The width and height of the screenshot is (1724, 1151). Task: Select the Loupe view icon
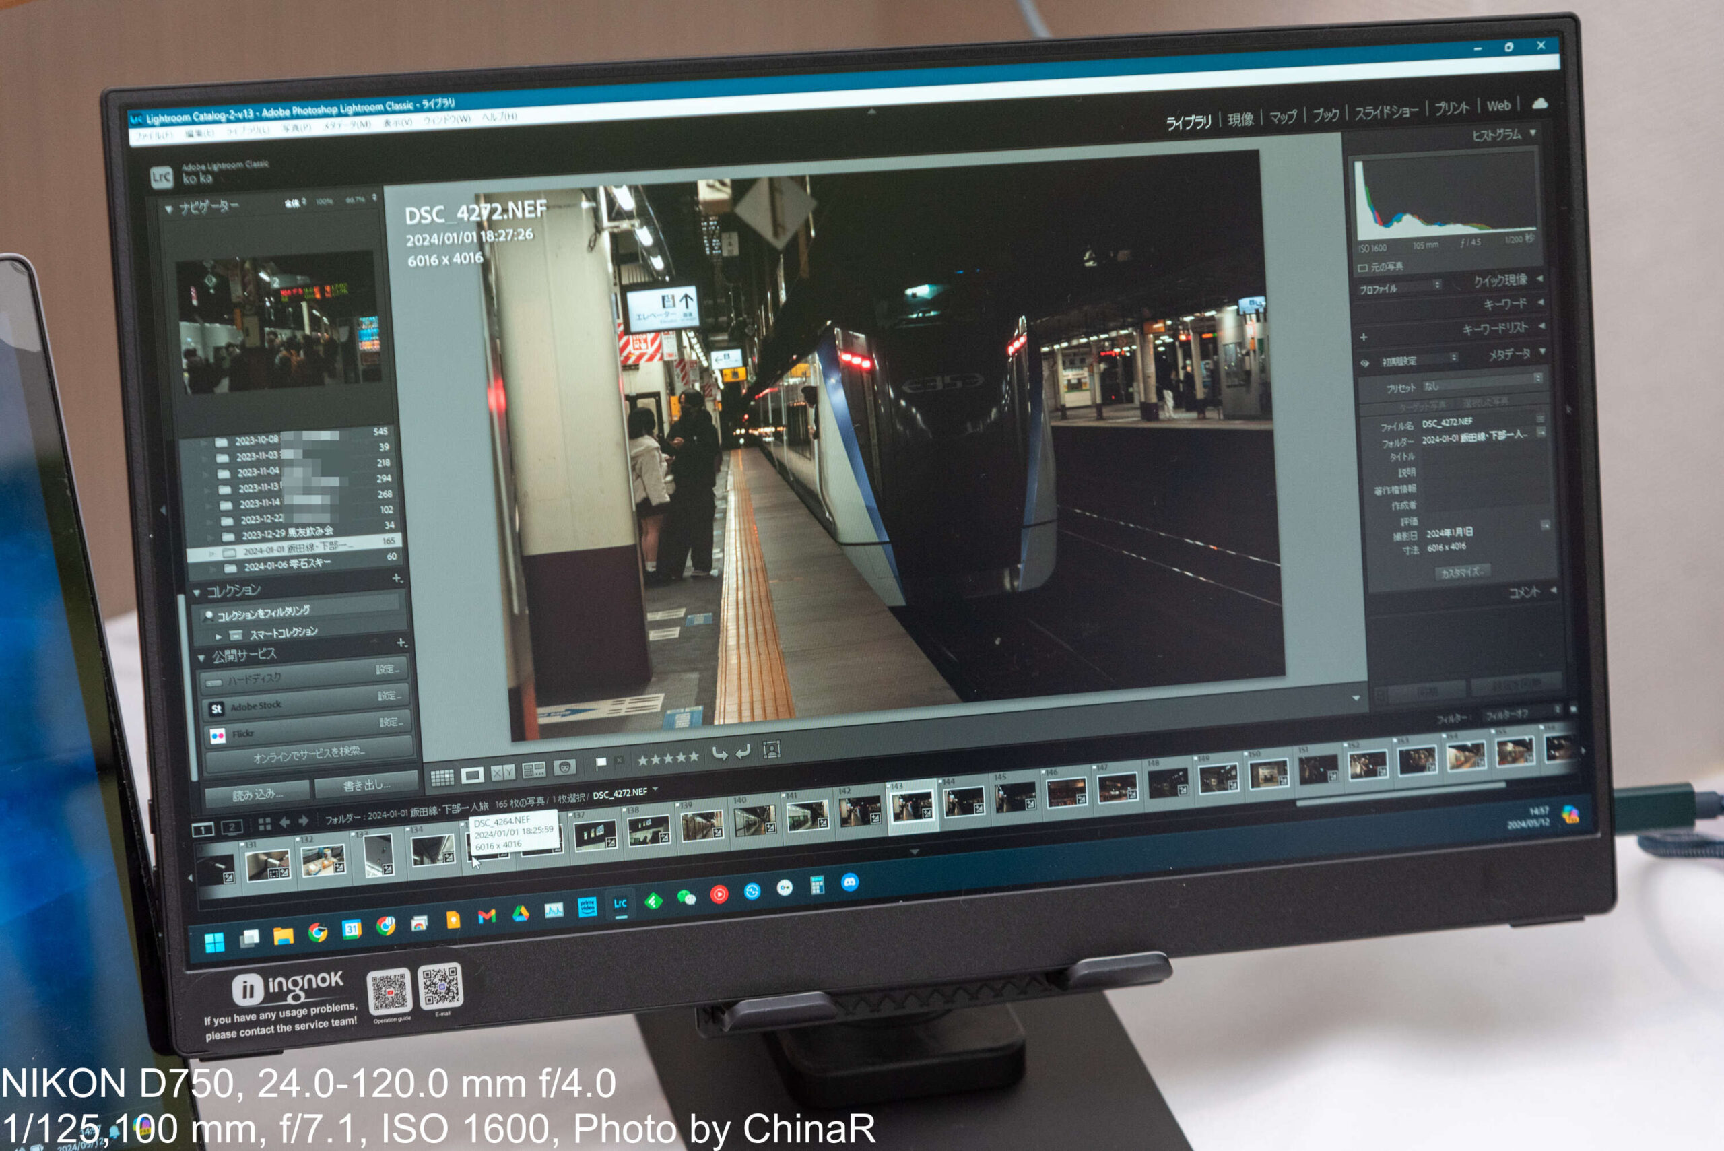point(472,775)
